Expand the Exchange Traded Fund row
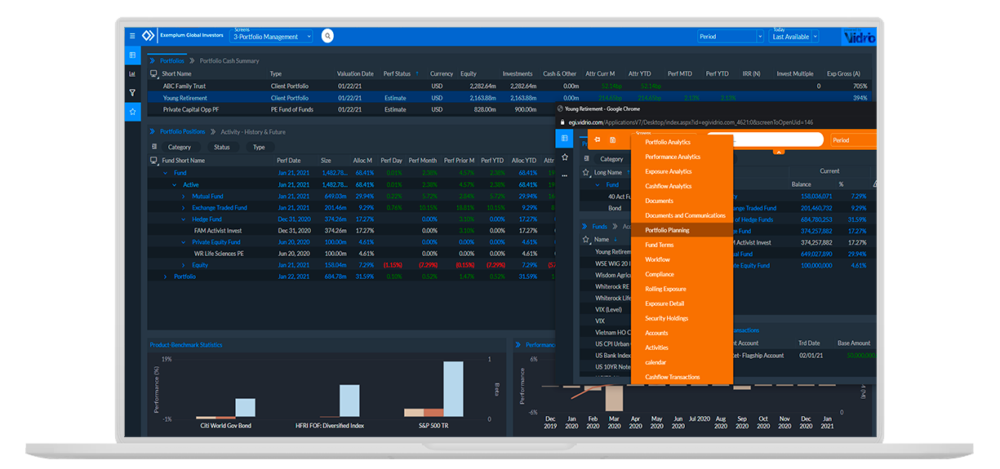 pos(183,207)
